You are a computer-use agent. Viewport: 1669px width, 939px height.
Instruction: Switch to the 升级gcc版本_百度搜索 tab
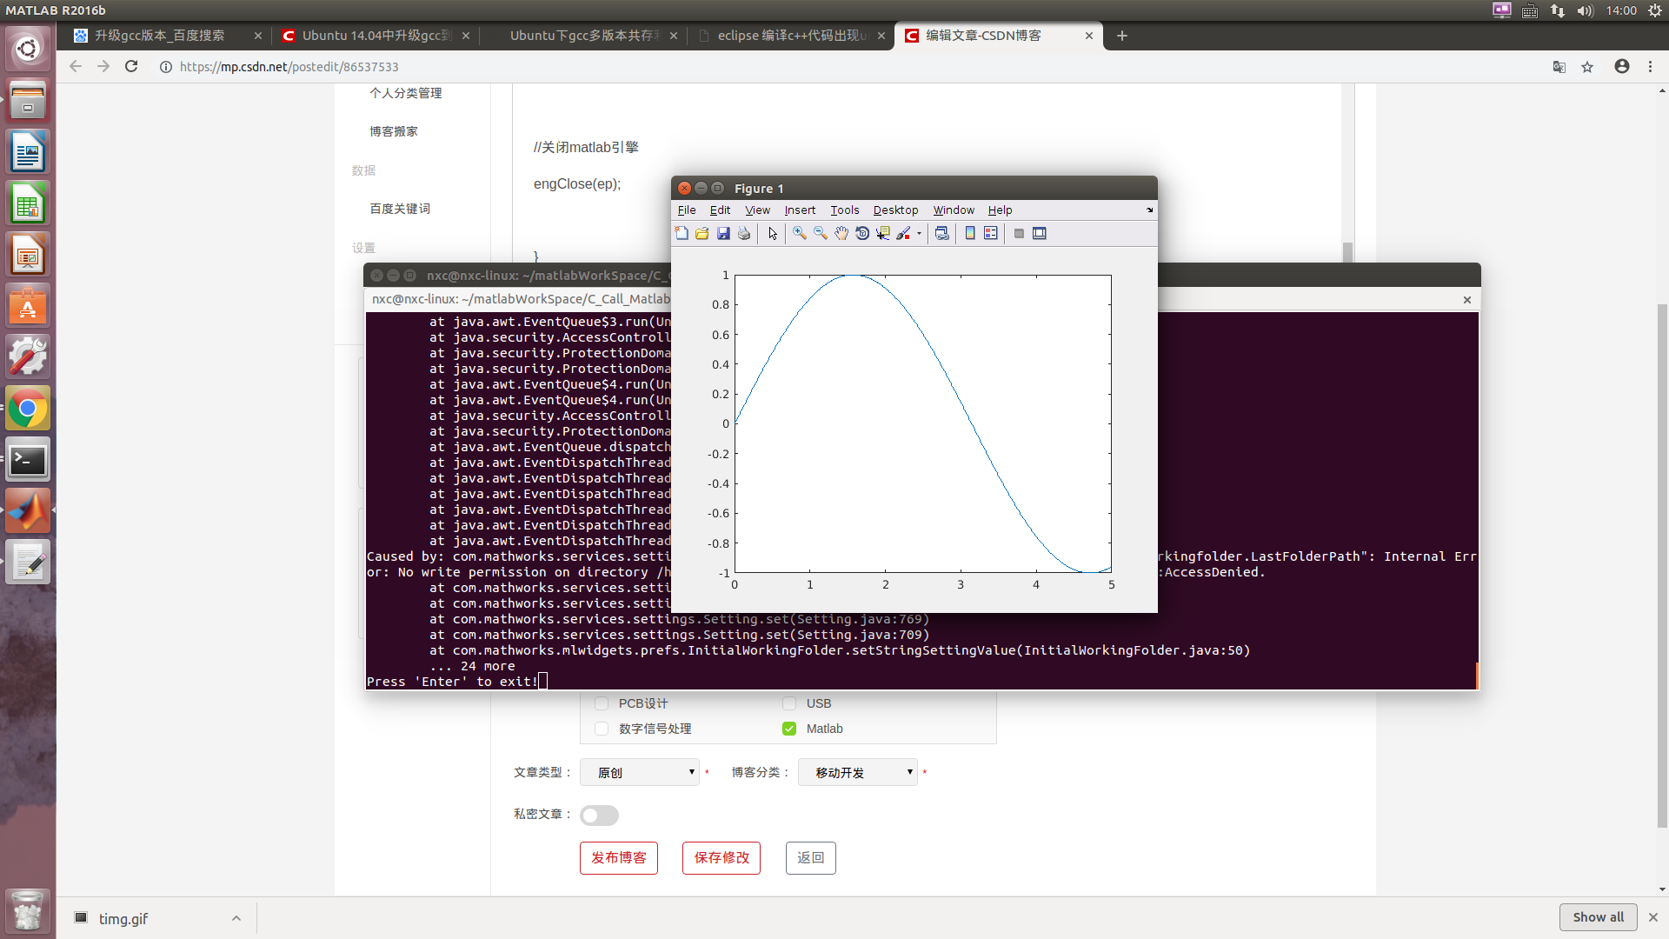click(160, 36)
